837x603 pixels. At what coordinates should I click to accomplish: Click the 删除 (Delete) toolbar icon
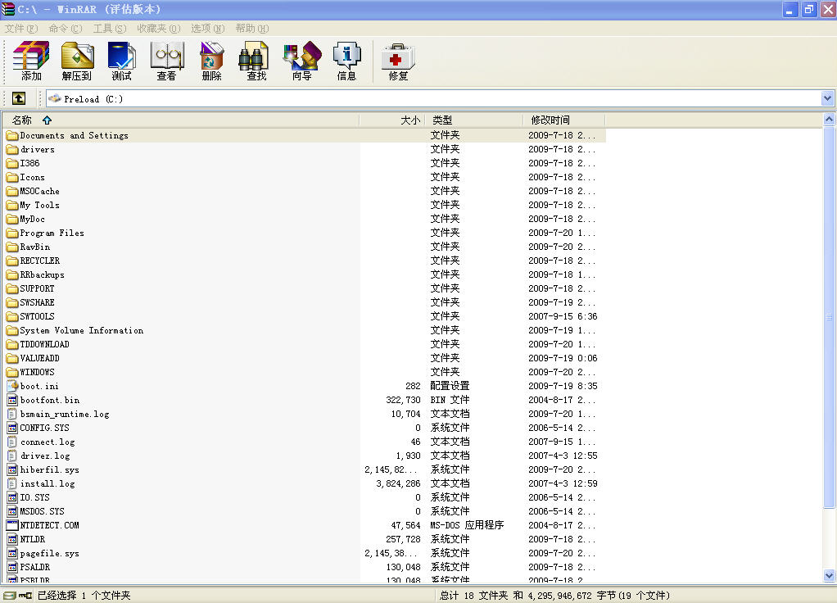tap(211, 61)
